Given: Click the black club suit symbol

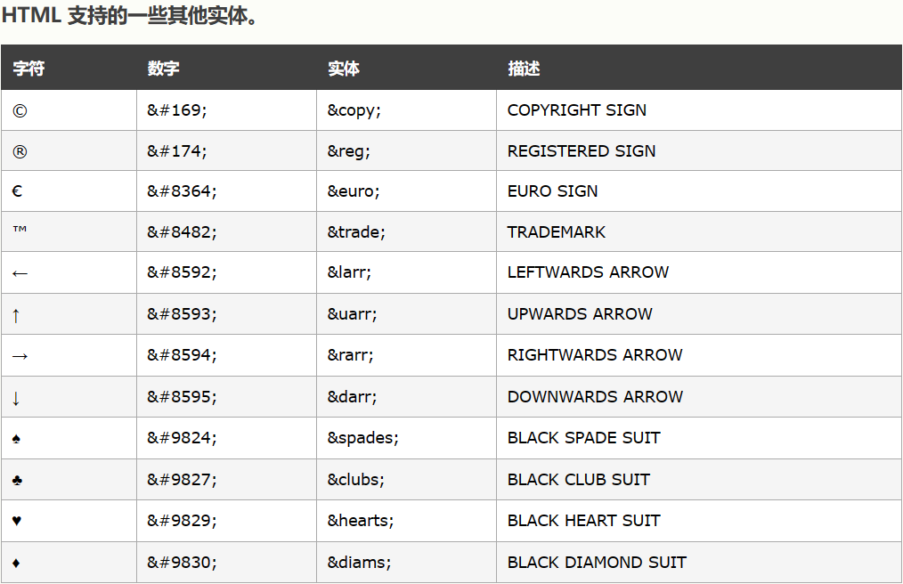Looking at the screenshot, I should 17,480.
